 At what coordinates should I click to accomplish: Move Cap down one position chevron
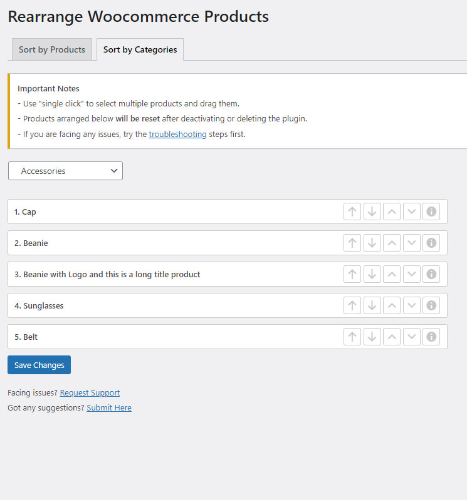(x=411, y=212)
